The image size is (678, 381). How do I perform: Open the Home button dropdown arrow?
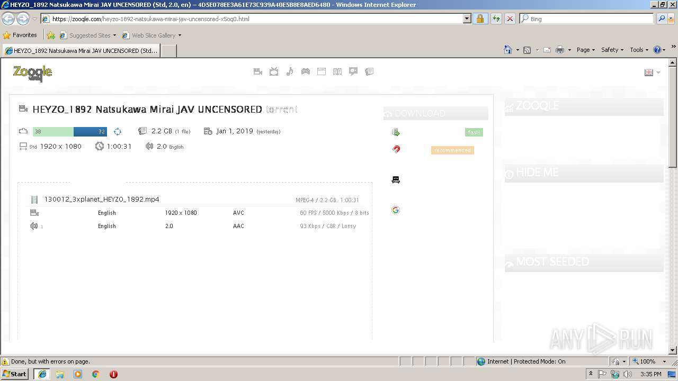(518, 50)
